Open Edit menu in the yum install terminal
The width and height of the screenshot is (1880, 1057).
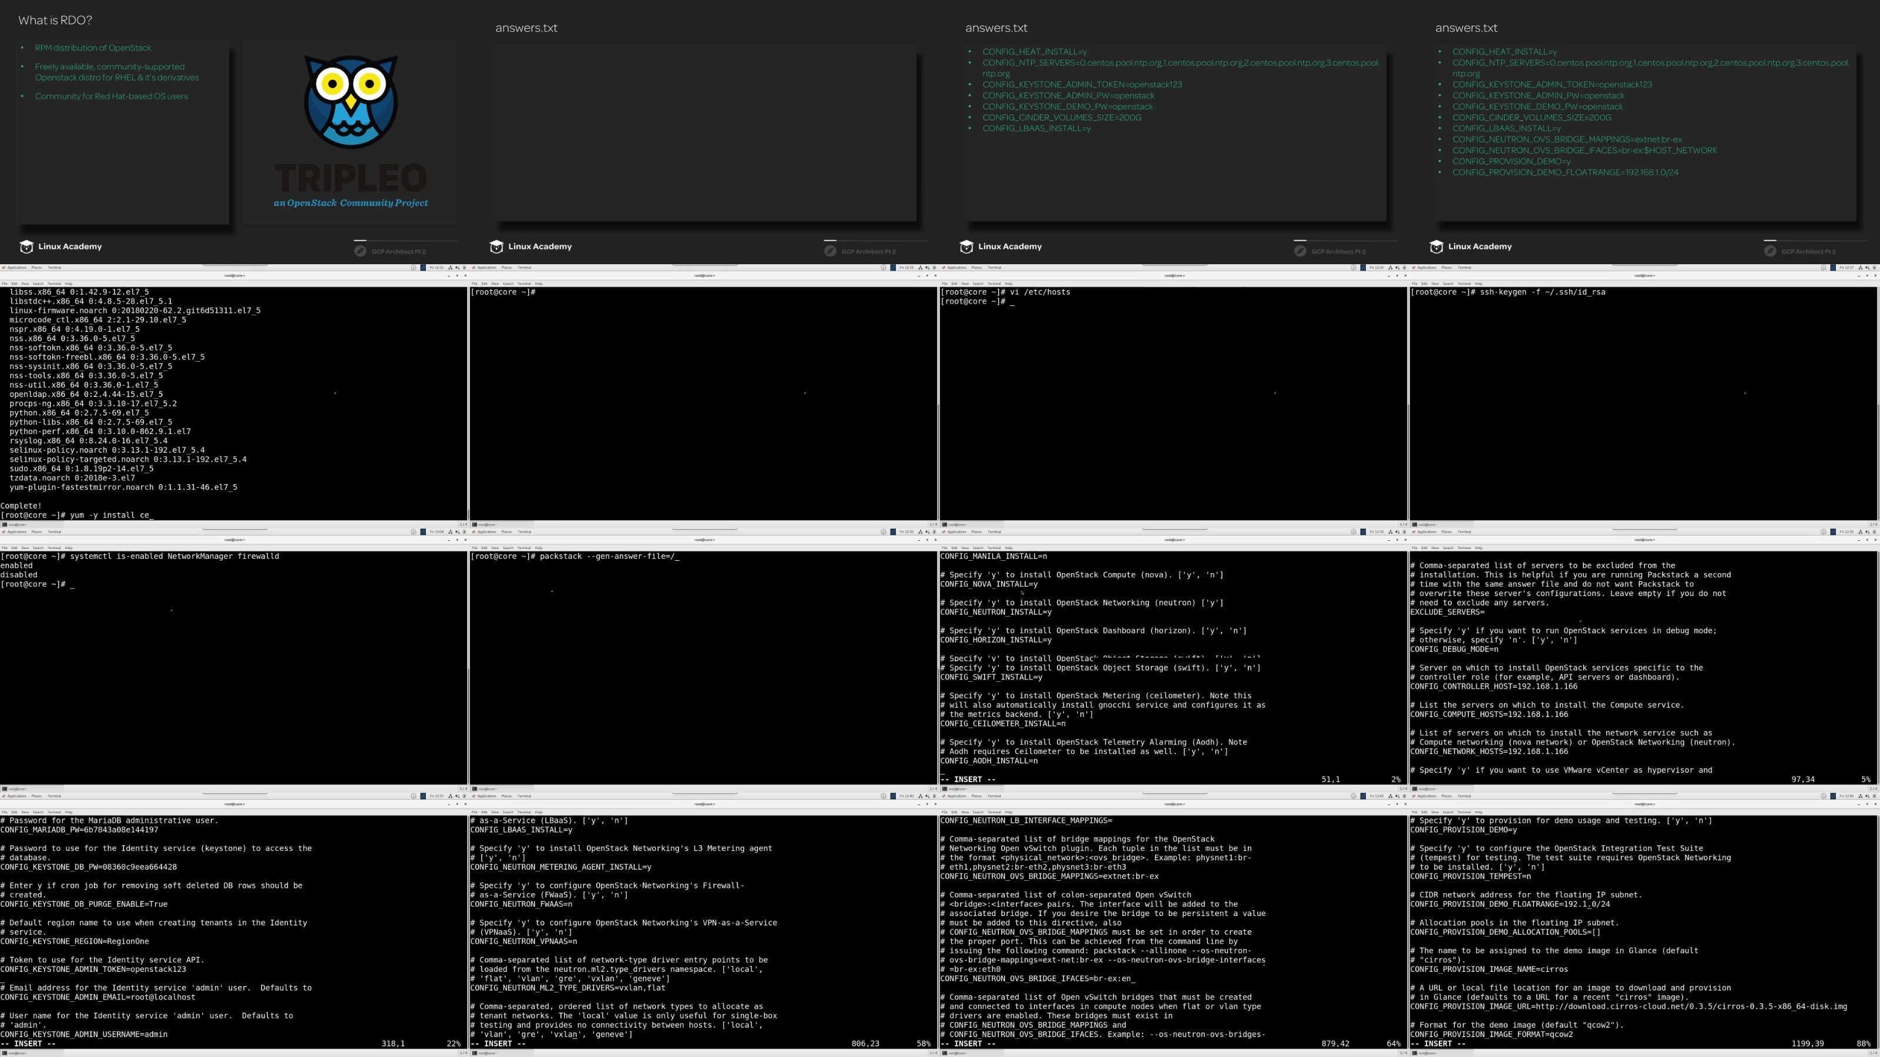click(x=15, y=284)
